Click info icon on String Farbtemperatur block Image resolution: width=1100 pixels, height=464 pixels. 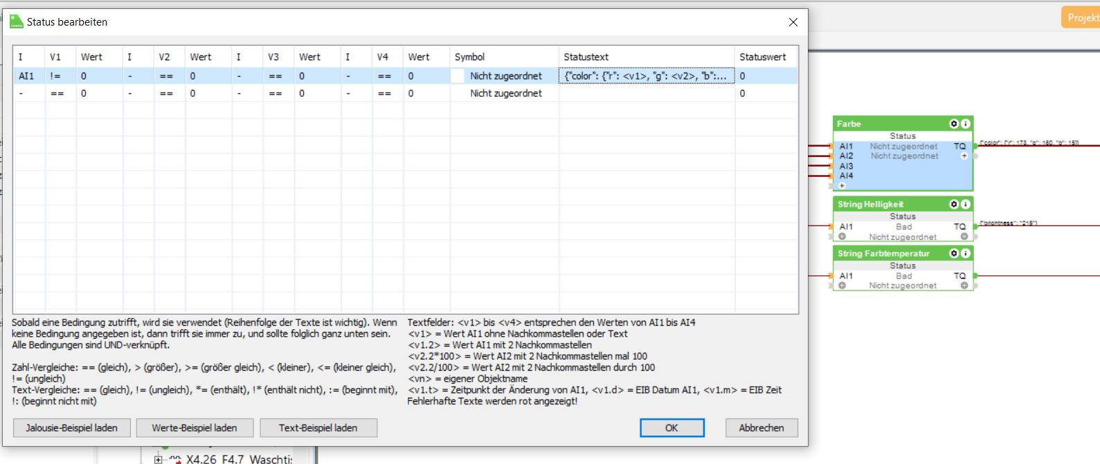tap(965, 253)
